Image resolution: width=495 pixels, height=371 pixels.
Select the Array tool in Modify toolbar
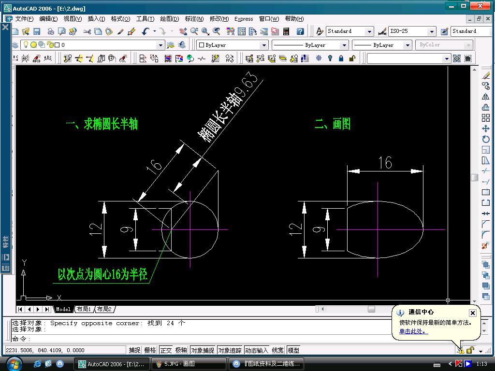pos(486,118)
